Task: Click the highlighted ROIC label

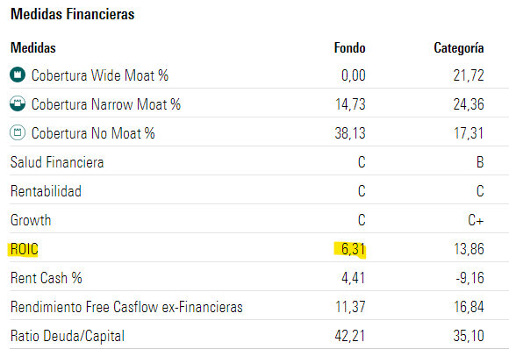Action: point(24,249)
